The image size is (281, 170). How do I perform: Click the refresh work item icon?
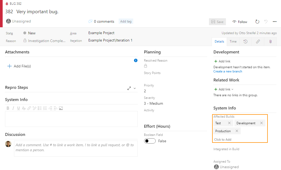pyautogui.click(x=257, y=22)
